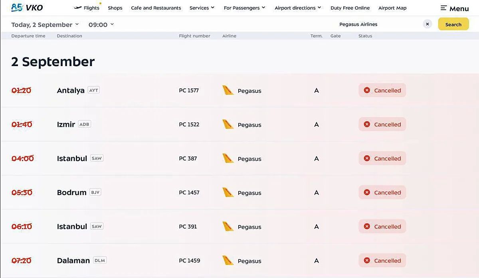Expand the Airport directions menu

pos(298,8)
